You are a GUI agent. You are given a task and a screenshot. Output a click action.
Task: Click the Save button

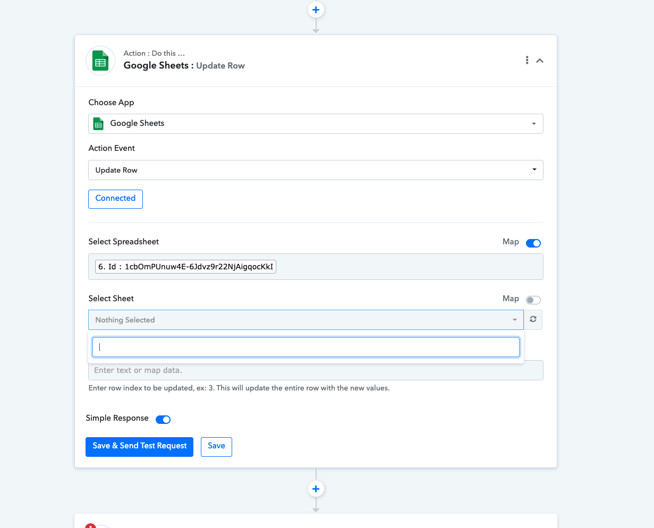[x=216, y=447]
